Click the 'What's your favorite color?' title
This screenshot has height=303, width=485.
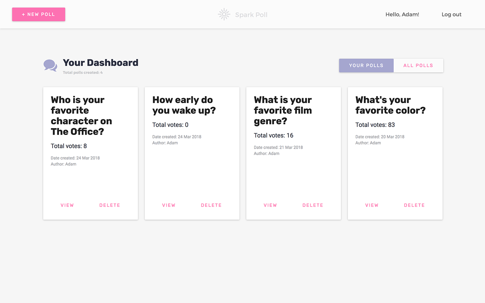[390, 105]
